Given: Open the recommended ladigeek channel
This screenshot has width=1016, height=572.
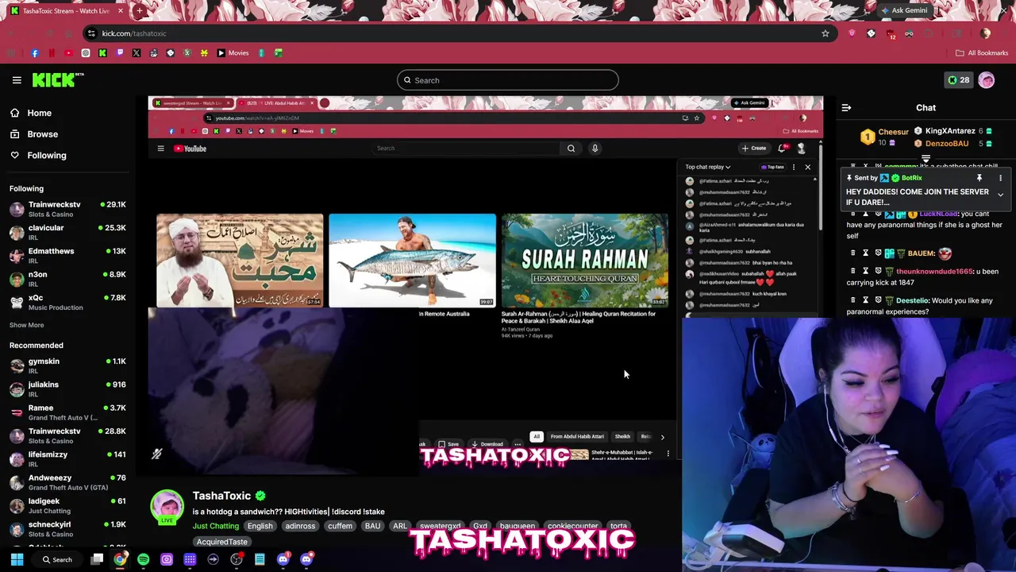Looking at the screenshot, I should (x=67, y=505).
